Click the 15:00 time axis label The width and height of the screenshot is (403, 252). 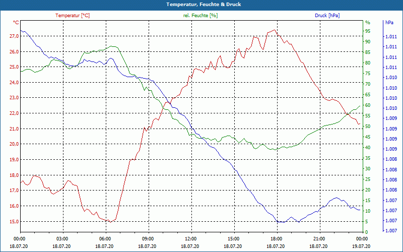(233, 238)
